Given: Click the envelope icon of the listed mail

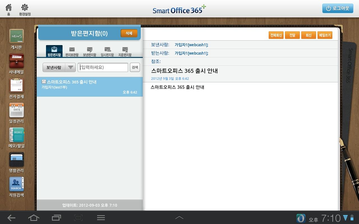Looking at the screenshot, I should click(x=44, y=82).
